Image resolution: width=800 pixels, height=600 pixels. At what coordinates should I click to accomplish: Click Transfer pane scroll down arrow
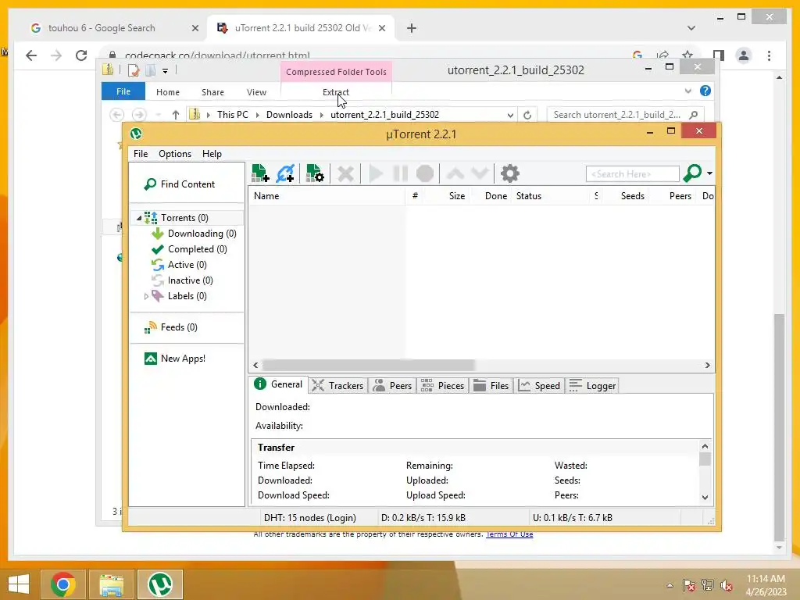(705, 498)
